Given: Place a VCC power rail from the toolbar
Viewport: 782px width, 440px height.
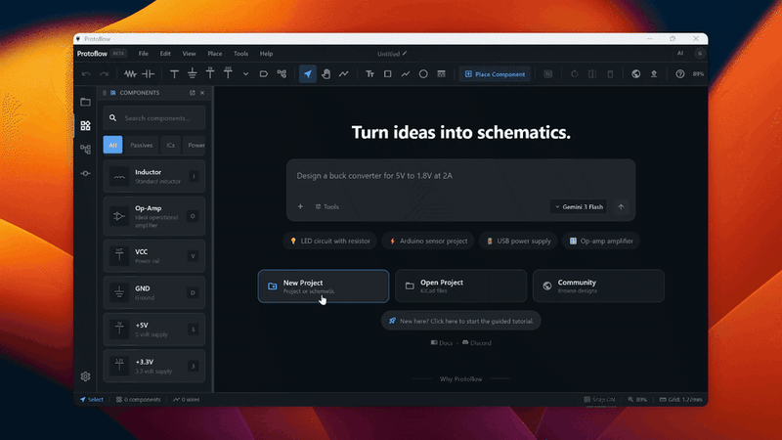Looking at the screenshot, I should tap(174, 74).
